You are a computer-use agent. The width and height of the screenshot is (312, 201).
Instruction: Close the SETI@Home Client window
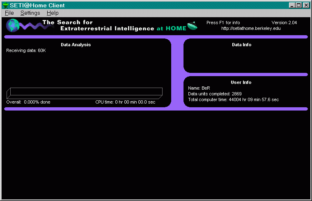tap(306, 5)
